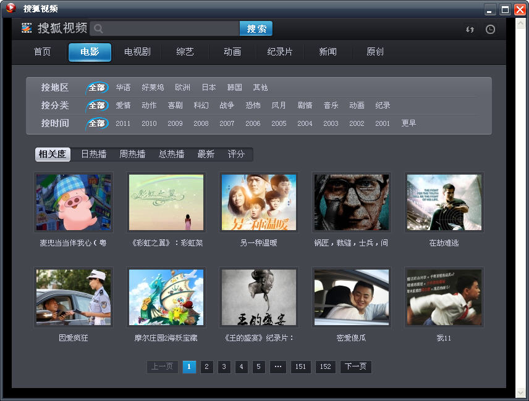Click the magnifier icon in search box
Viewport: 529px width, 401px height.
[x=98, y=29]
